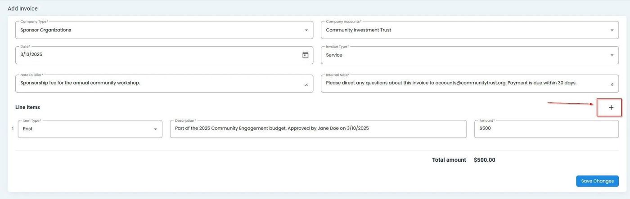Click the Company Type dropdown arrow

(x=306, y=30)
